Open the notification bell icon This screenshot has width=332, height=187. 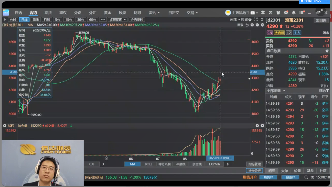pyautogui.click(x=294, y=13)
